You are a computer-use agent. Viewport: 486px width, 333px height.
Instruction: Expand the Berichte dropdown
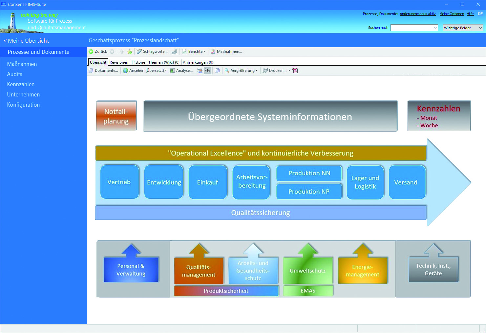coord(197,52)
